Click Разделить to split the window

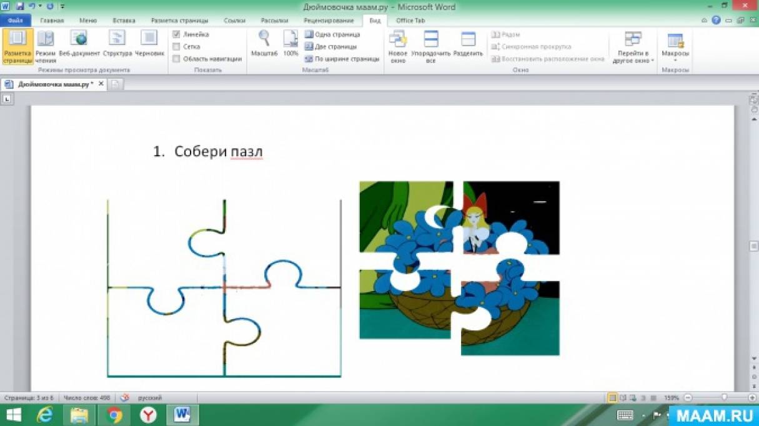[x=468, y=45]
